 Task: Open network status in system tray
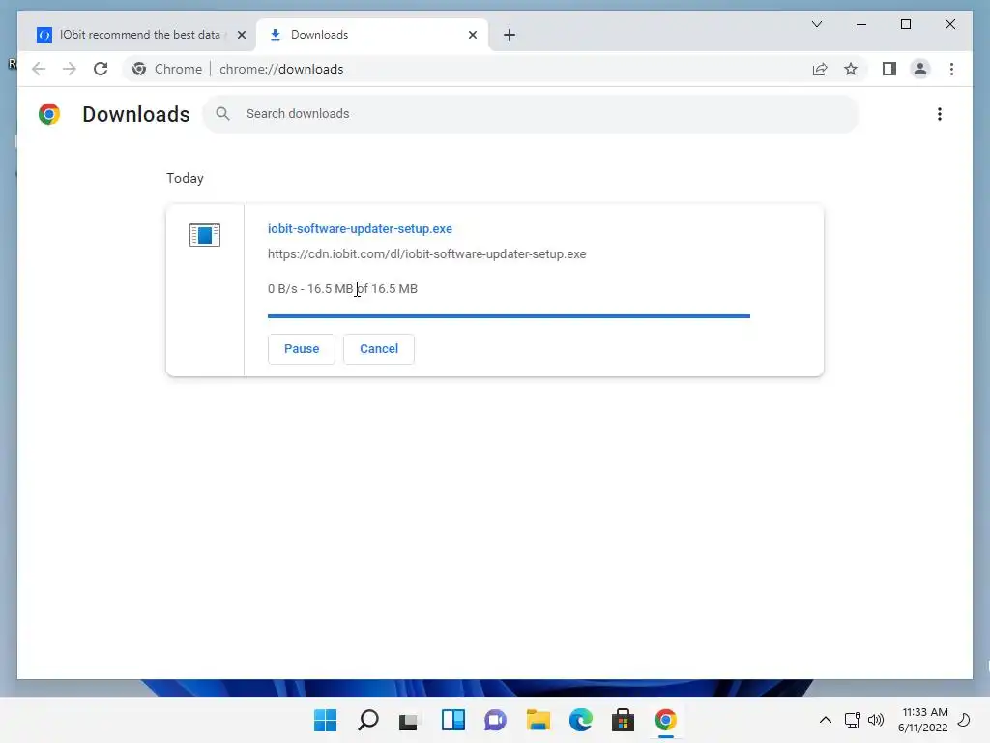pyautogui.click(x=853, y=720)
